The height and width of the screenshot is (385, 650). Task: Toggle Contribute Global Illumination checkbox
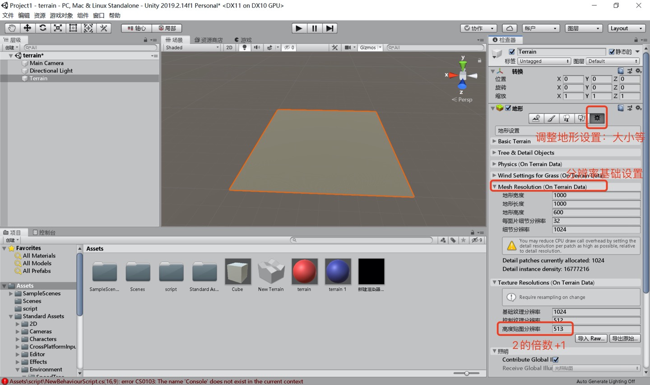(x=556, y=359)
